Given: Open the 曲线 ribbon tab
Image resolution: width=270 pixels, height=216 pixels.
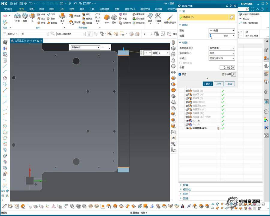Looking at the screenshot, I should point(42,9).
